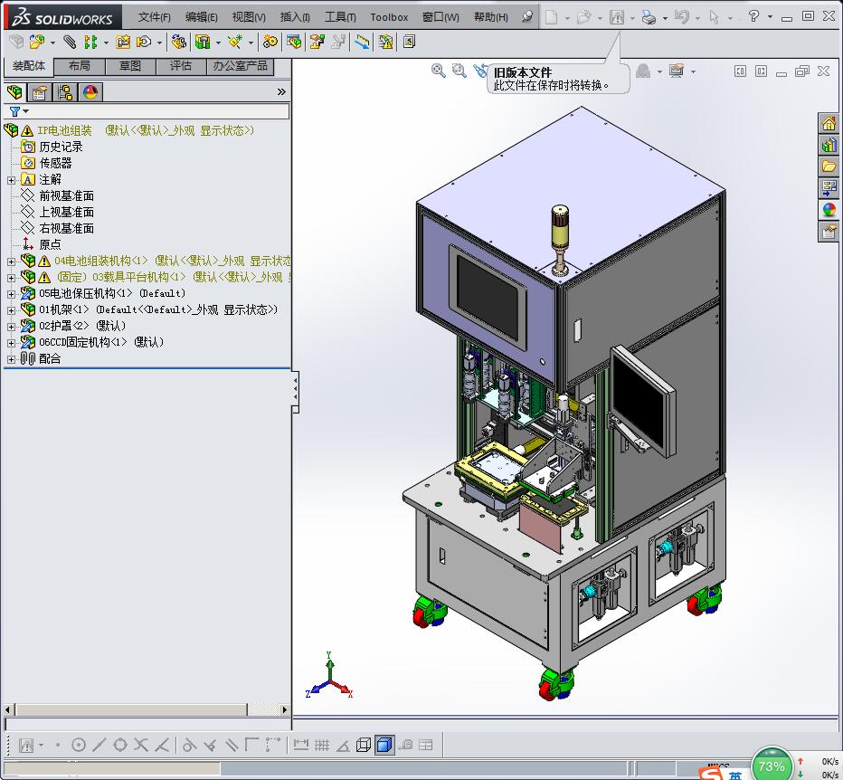Click the Zoom to Fit magnifier icon
Image resolution: width=843 pixels, height=780 pixels.
click(x=439, y=71)
